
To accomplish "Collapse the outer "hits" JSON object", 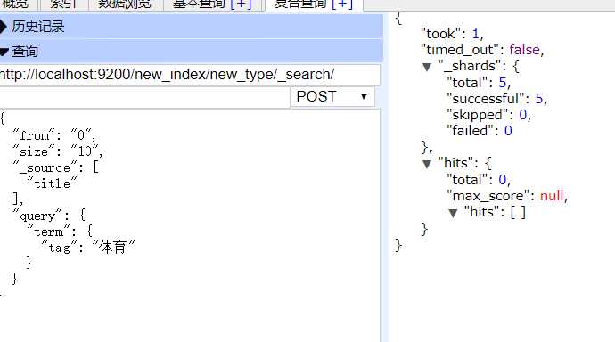I will [x=427, y=164].
